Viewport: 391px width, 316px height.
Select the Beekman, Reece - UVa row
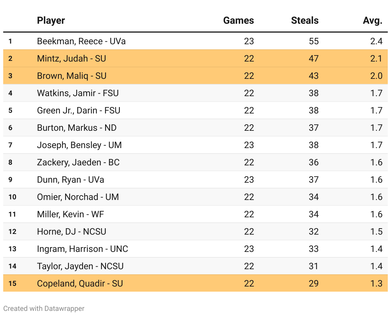click(81, 41)
